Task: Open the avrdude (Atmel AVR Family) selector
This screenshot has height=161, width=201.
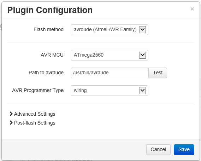Action: point(110,30)
